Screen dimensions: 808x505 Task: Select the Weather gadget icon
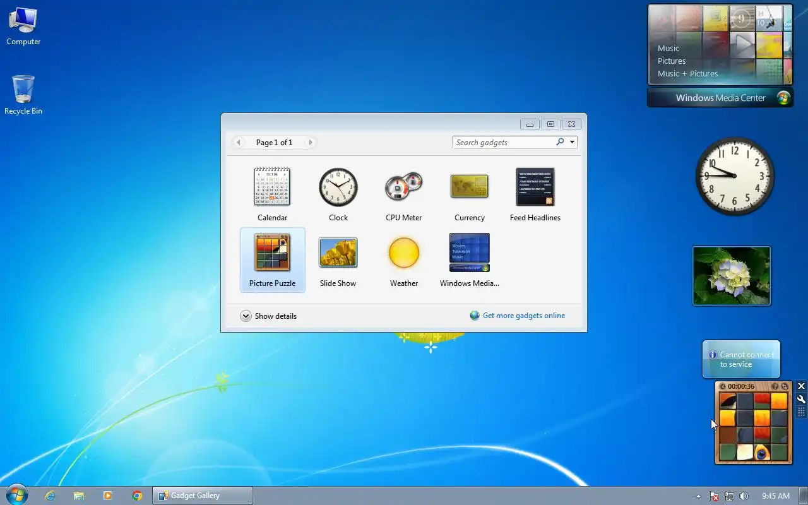404,252
